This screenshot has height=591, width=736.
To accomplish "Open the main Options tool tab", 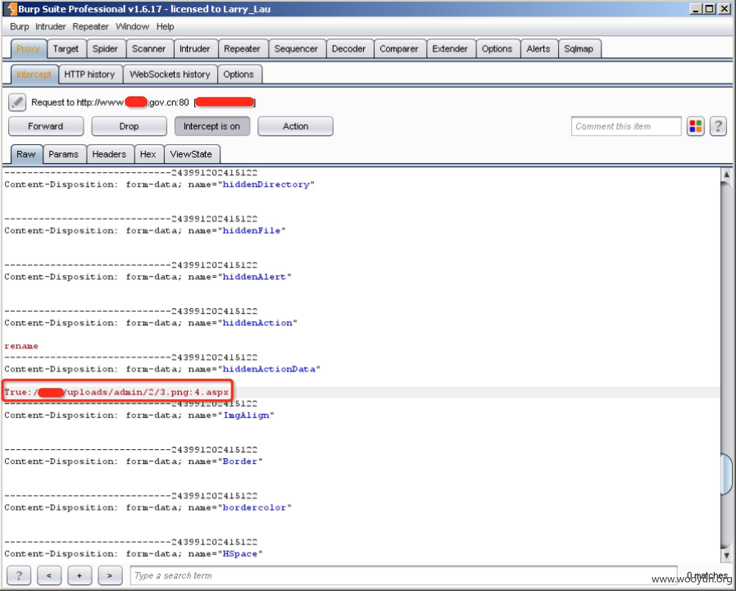I will coord(497,49).
